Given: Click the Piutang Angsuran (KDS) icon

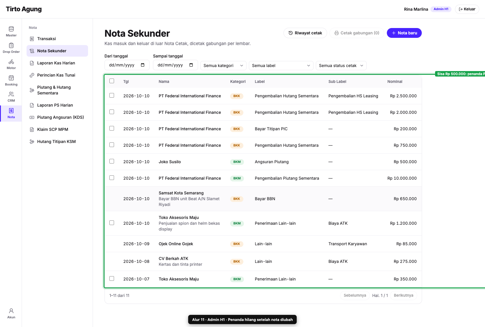Looking at the screenshot, I should click(x=32, y=117).
